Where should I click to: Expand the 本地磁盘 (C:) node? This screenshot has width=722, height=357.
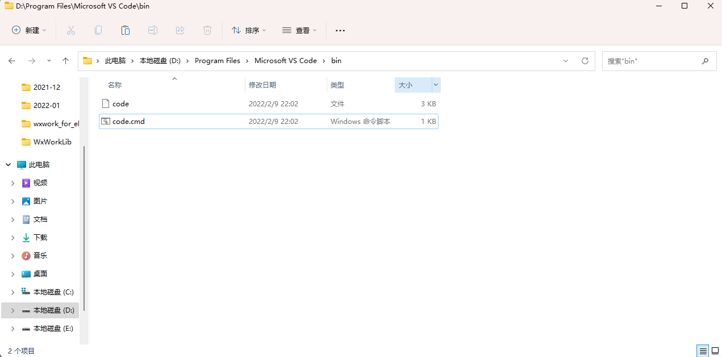13,292
